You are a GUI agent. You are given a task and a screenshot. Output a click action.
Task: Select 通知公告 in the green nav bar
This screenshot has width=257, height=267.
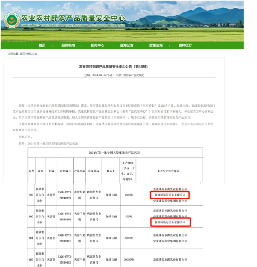click(x=127, y=45)
